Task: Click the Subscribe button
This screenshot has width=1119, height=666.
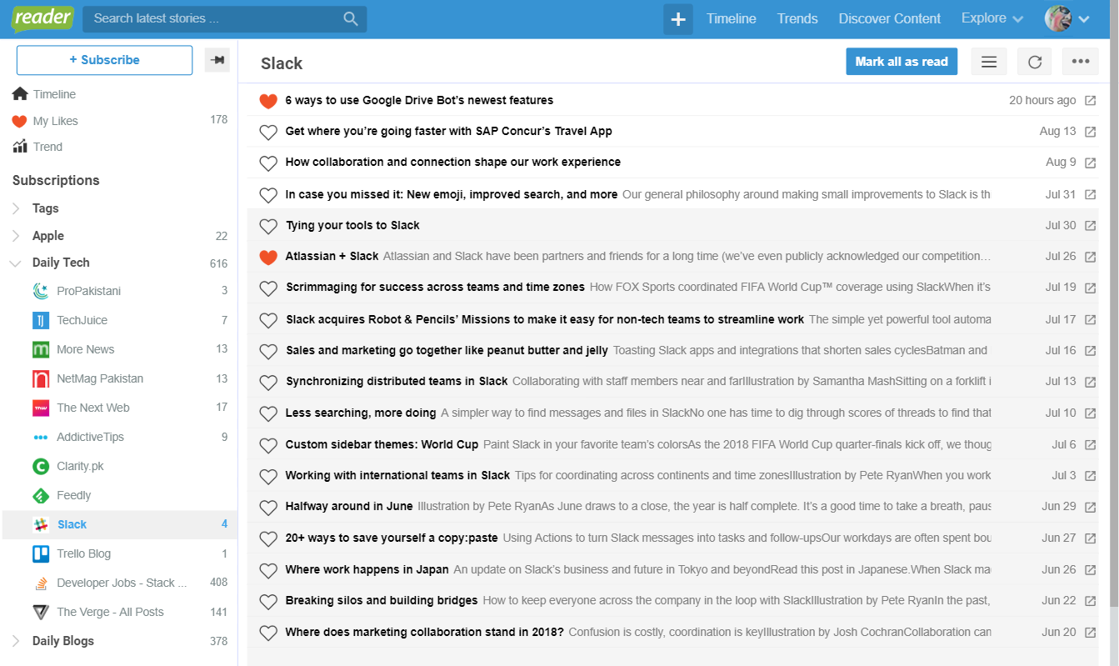Action: coord(104,60)
